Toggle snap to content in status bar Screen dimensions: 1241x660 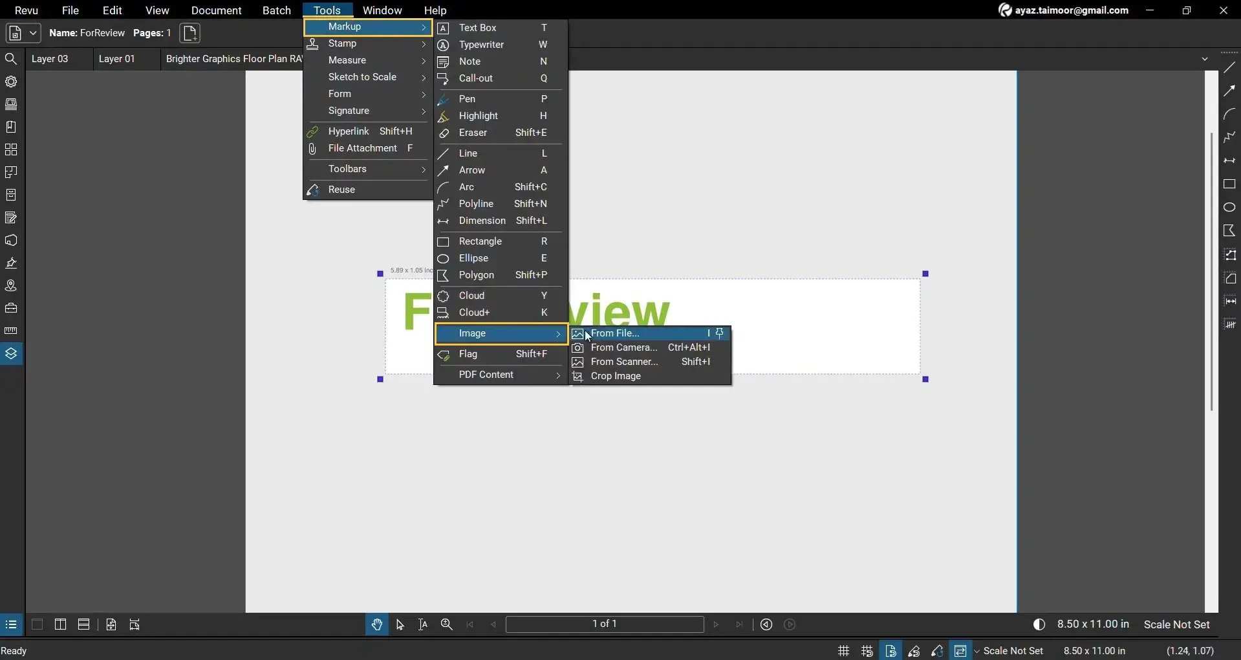click(890, 651)
